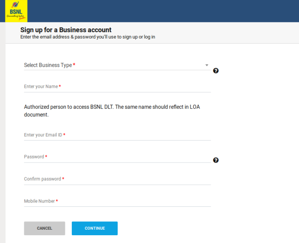Click the red asterisk after Enter your Email ID
299x243 pixels.
[x=64, y=135]
